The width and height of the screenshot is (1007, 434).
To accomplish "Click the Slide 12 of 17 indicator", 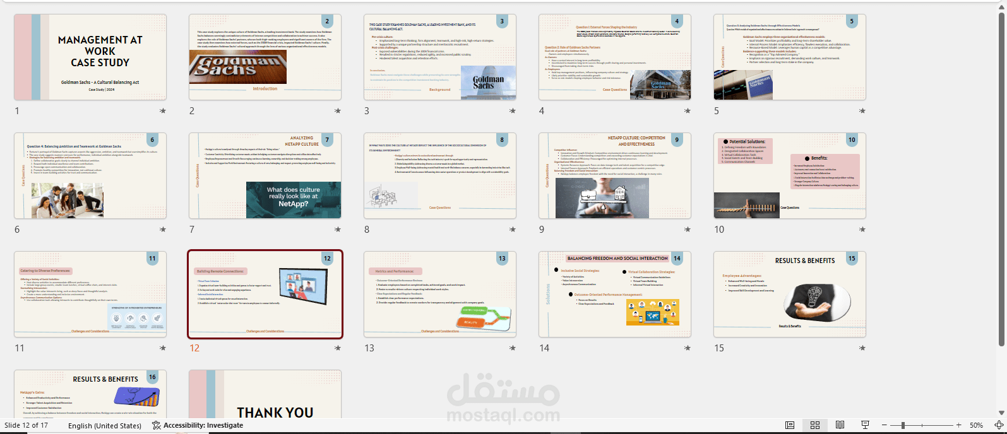I will [x=27, y=425].
